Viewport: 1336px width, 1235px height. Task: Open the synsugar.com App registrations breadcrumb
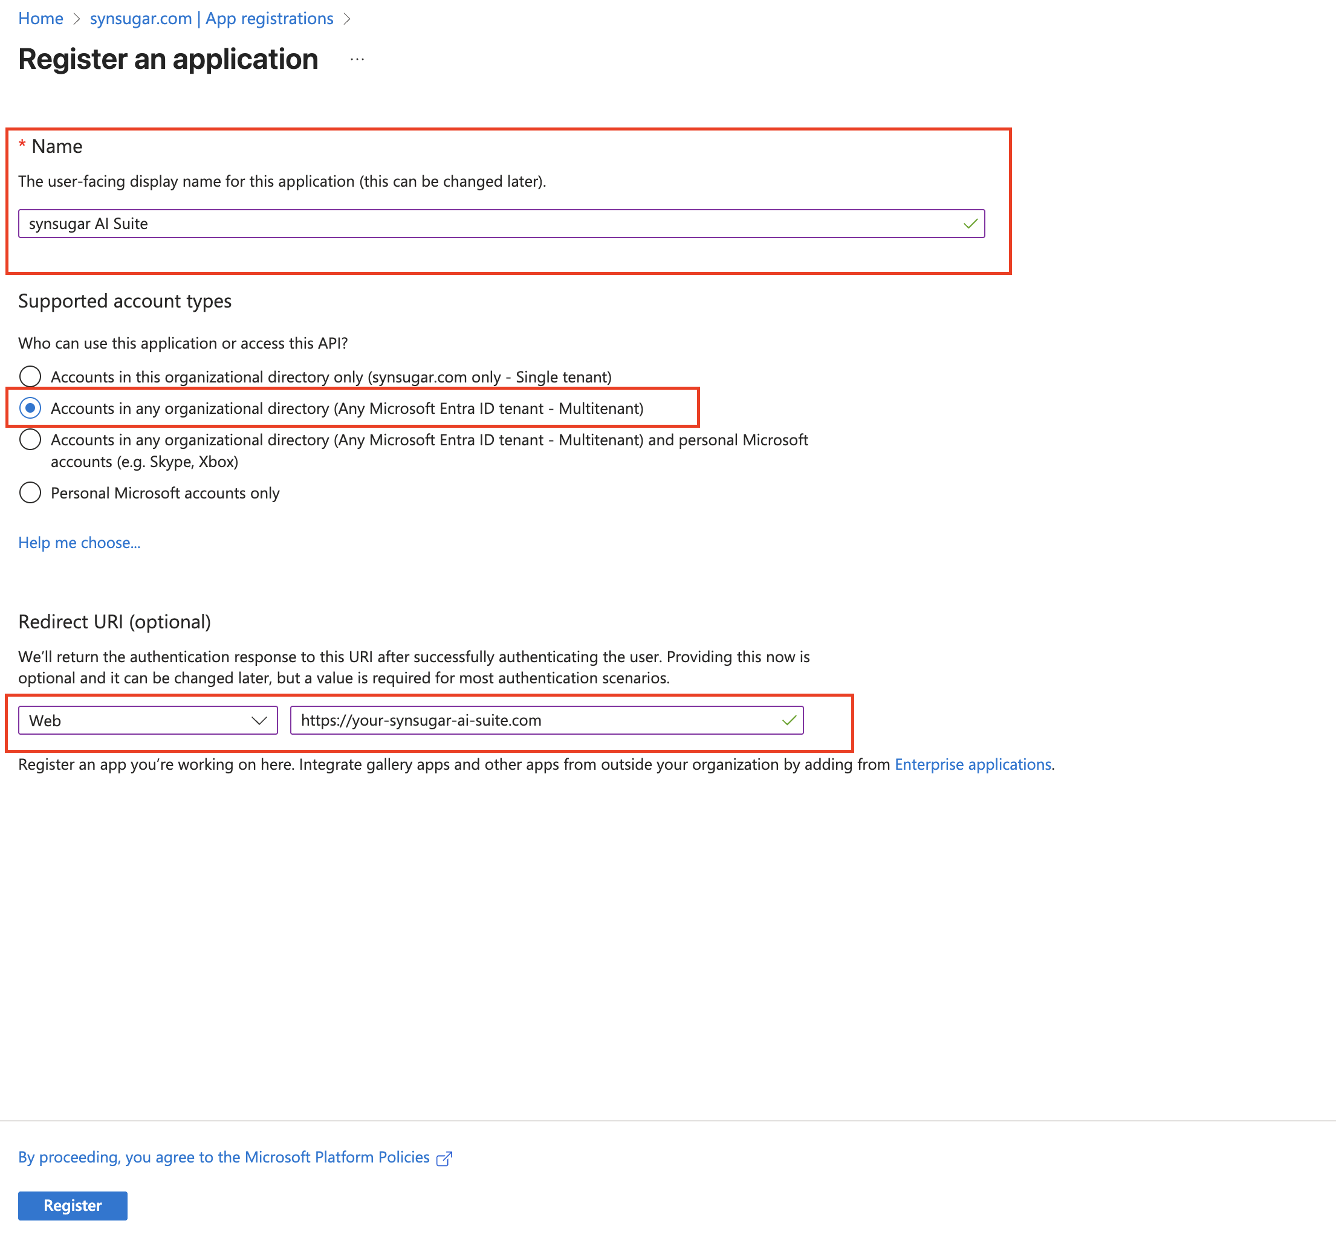[212, 19]
